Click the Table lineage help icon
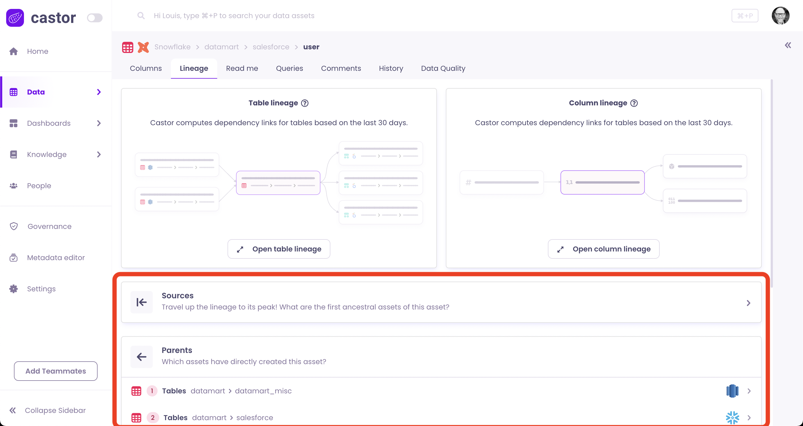803x426 pixels. pos(305,103)
